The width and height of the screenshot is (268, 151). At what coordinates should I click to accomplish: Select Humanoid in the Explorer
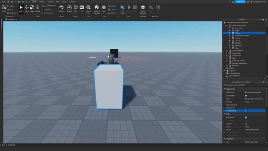[239, 28]
